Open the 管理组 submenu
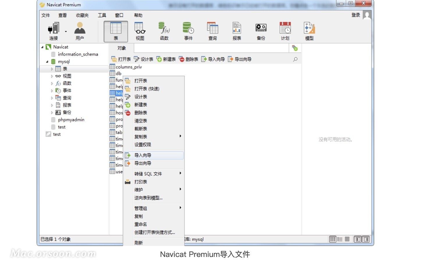The image size is (430, 261). (x=154, y=208)
